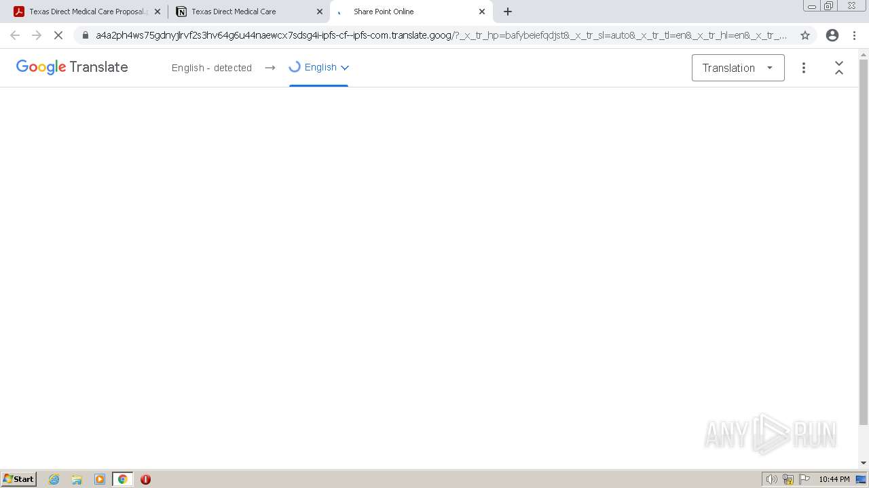Open Windows Media Player from taskbar
The height and width of the screenshot is (488, 869).
tap(100, 479)
